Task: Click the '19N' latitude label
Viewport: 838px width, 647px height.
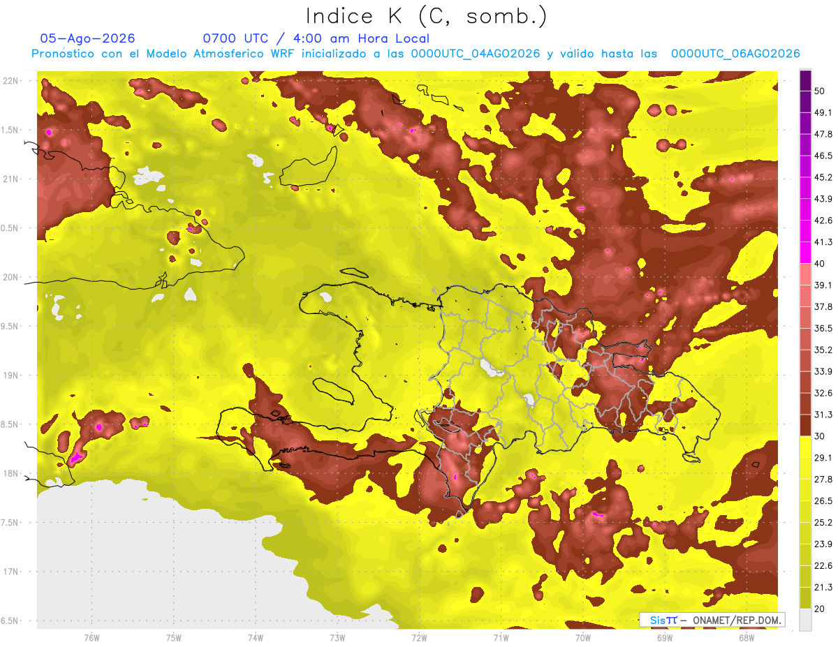Action: coord(10,375)
